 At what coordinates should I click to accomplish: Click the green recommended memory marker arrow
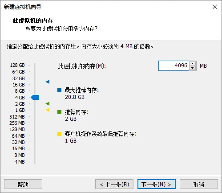[x=48, y=103]
